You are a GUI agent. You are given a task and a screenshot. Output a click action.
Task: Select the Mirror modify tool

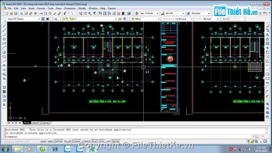267,35
